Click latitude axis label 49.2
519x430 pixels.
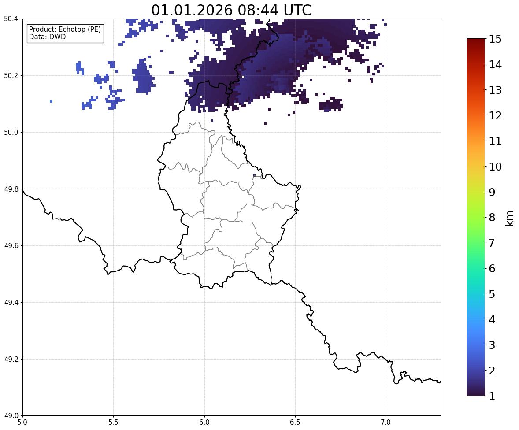(11, 359)
